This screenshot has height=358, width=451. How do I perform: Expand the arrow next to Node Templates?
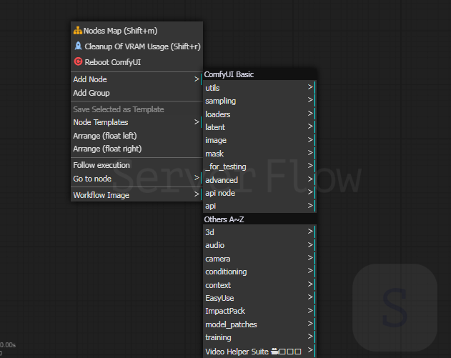197,122
